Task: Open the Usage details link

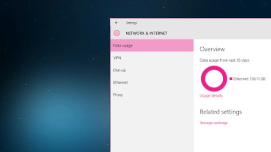Action: 211,96
